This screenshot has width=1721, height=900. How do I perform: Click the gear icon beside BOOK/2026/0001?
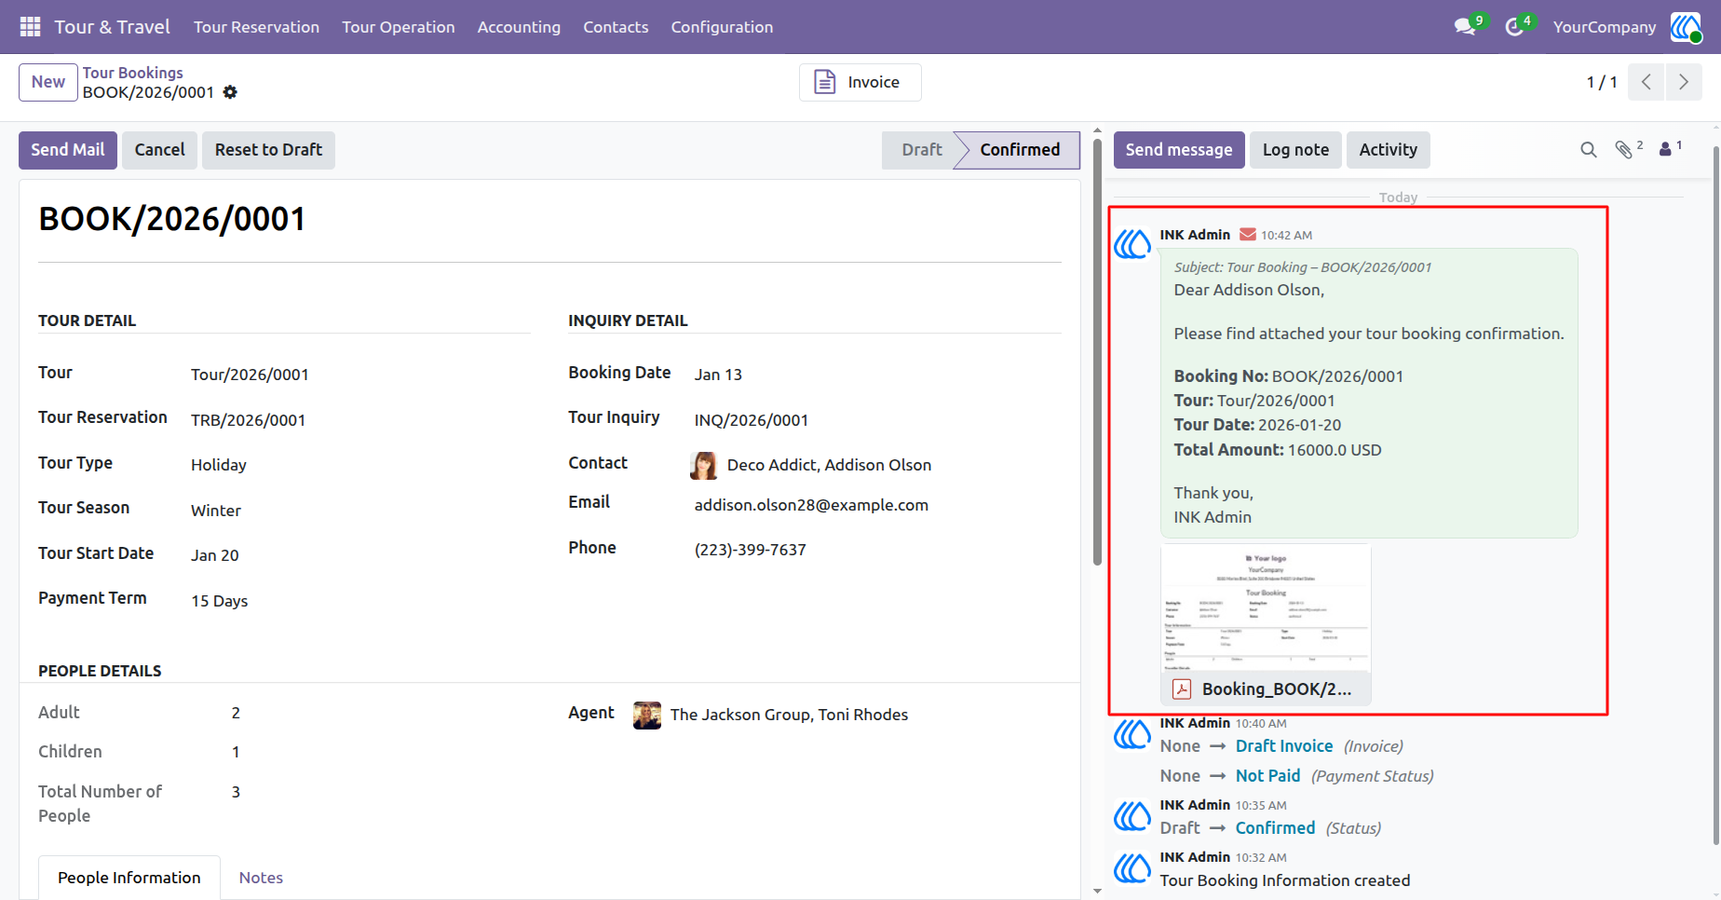point(230,92)
